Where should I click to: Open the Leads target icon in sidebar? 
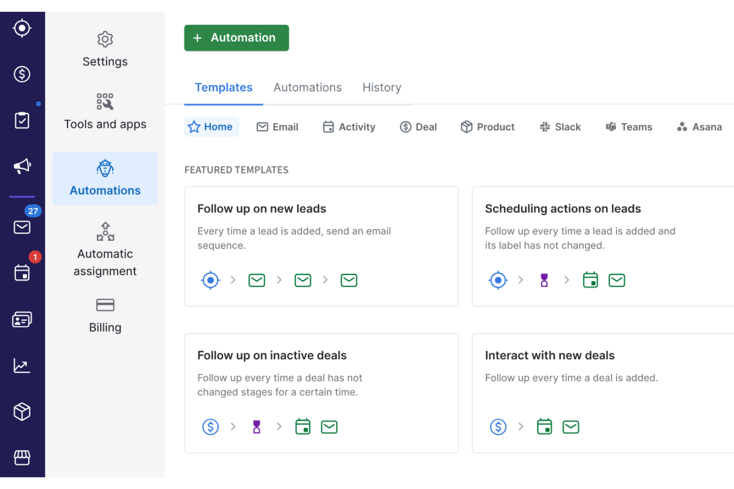pyautogui.click(x=22, y=28)
